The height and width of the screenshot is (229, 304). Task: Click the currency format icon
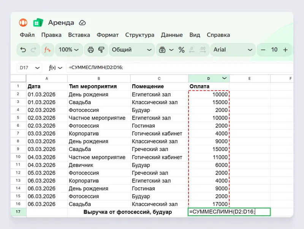[162, 50]
